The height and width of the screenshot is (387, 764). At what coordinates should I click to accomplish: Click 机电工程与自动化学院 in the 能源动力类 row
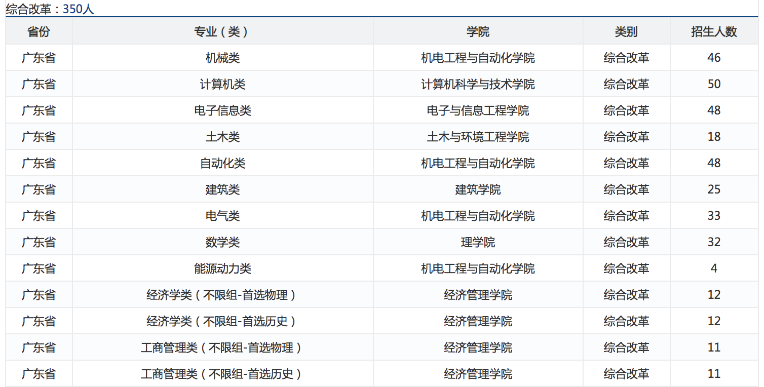[x=478, y=268]
